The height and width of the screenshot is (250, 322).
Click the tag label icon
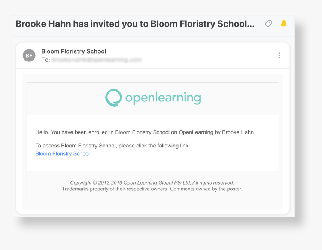pos(268,24)
